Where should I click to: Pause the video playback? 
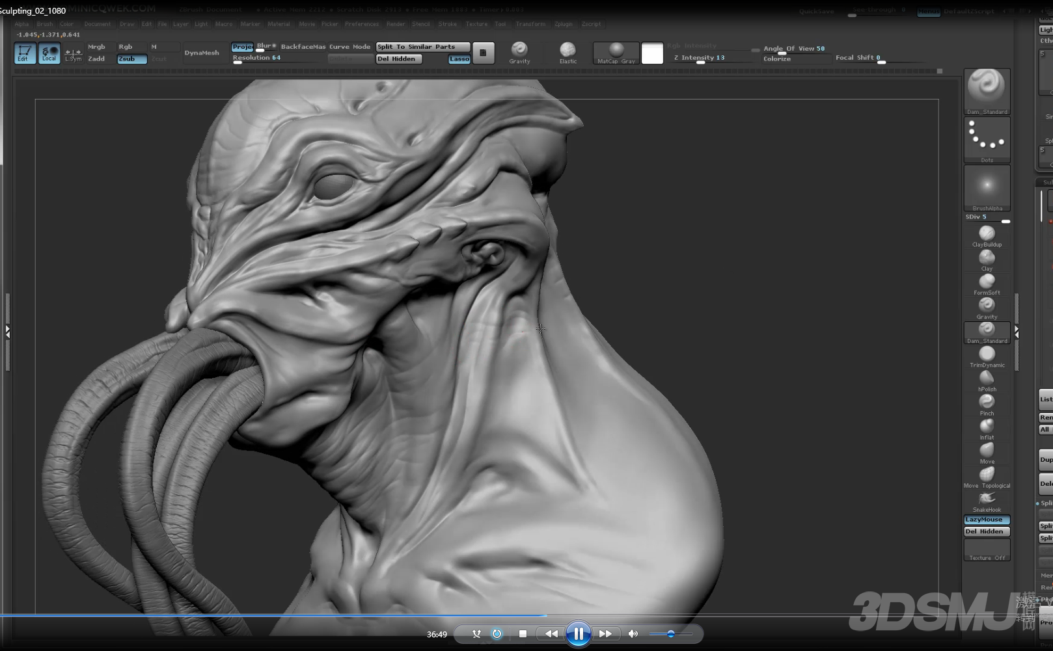pyautogui.click(x=578, y=633)
